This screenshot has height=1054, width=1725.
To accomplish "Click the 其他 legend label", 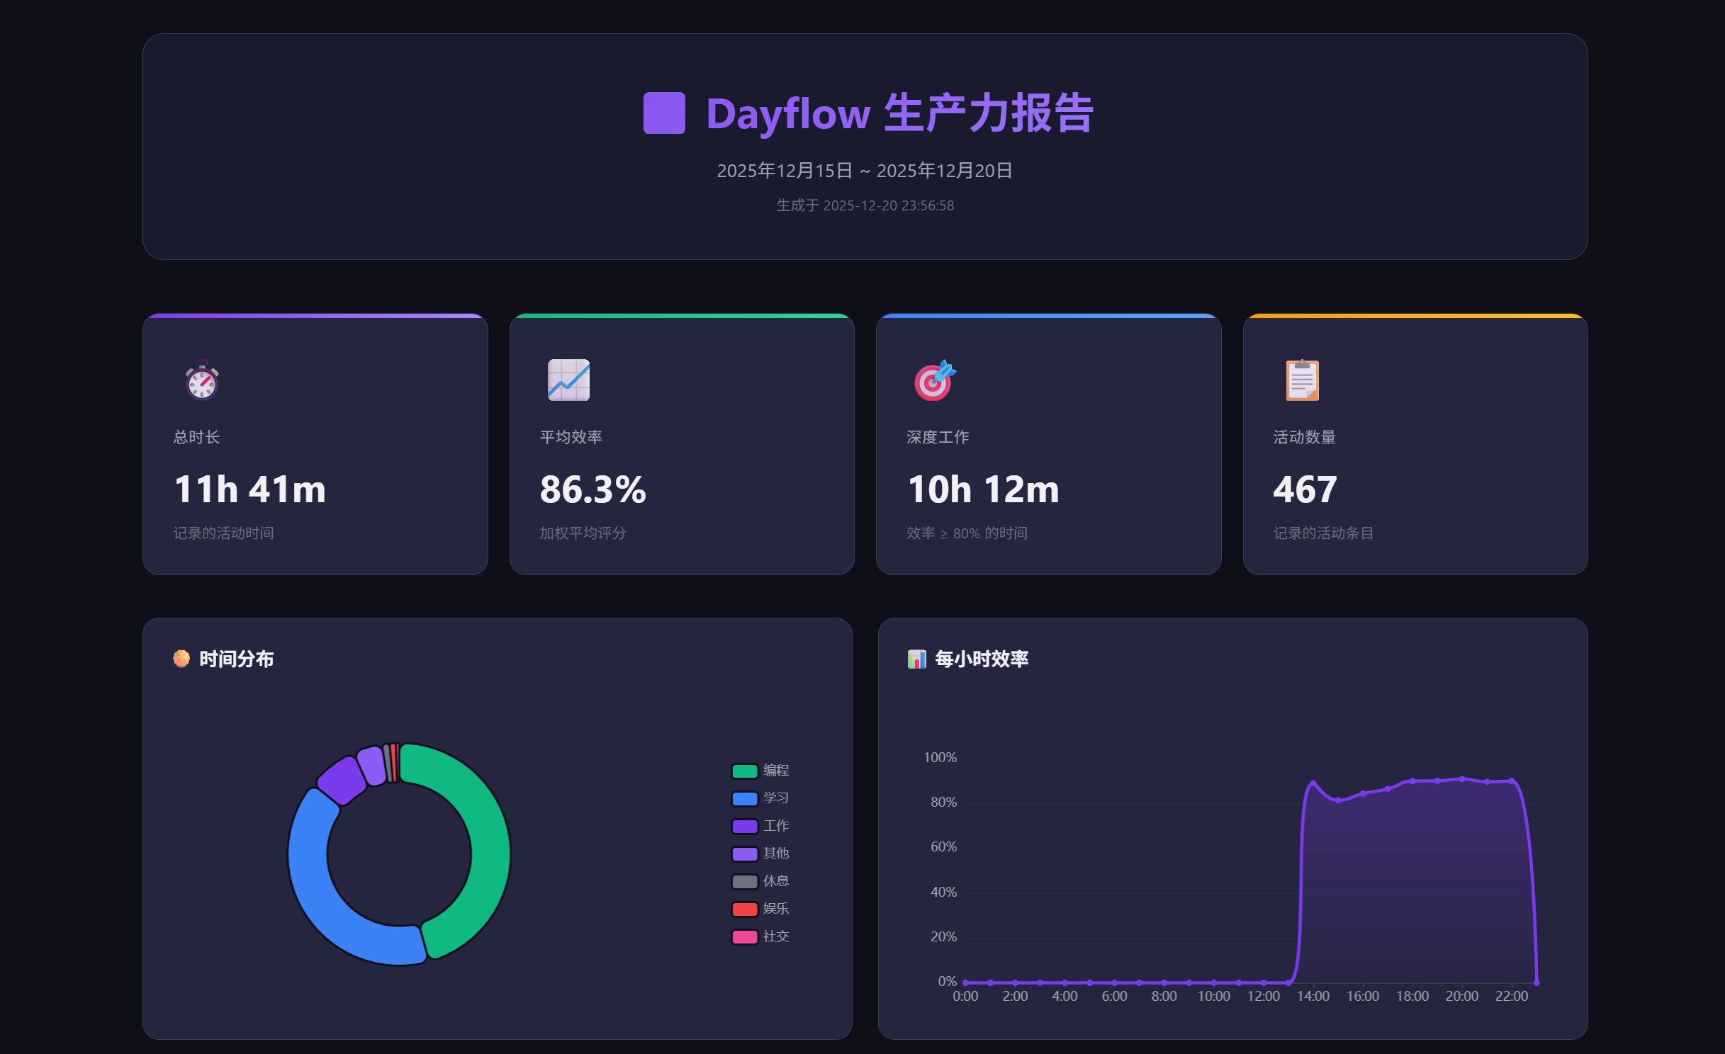I will click(x=776, y=854).
